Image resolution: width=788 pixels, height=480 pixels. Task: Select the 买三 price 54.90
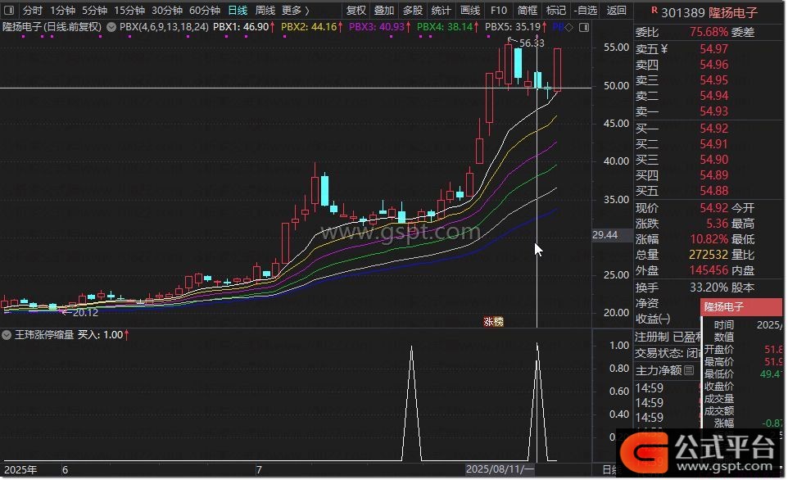713,160
